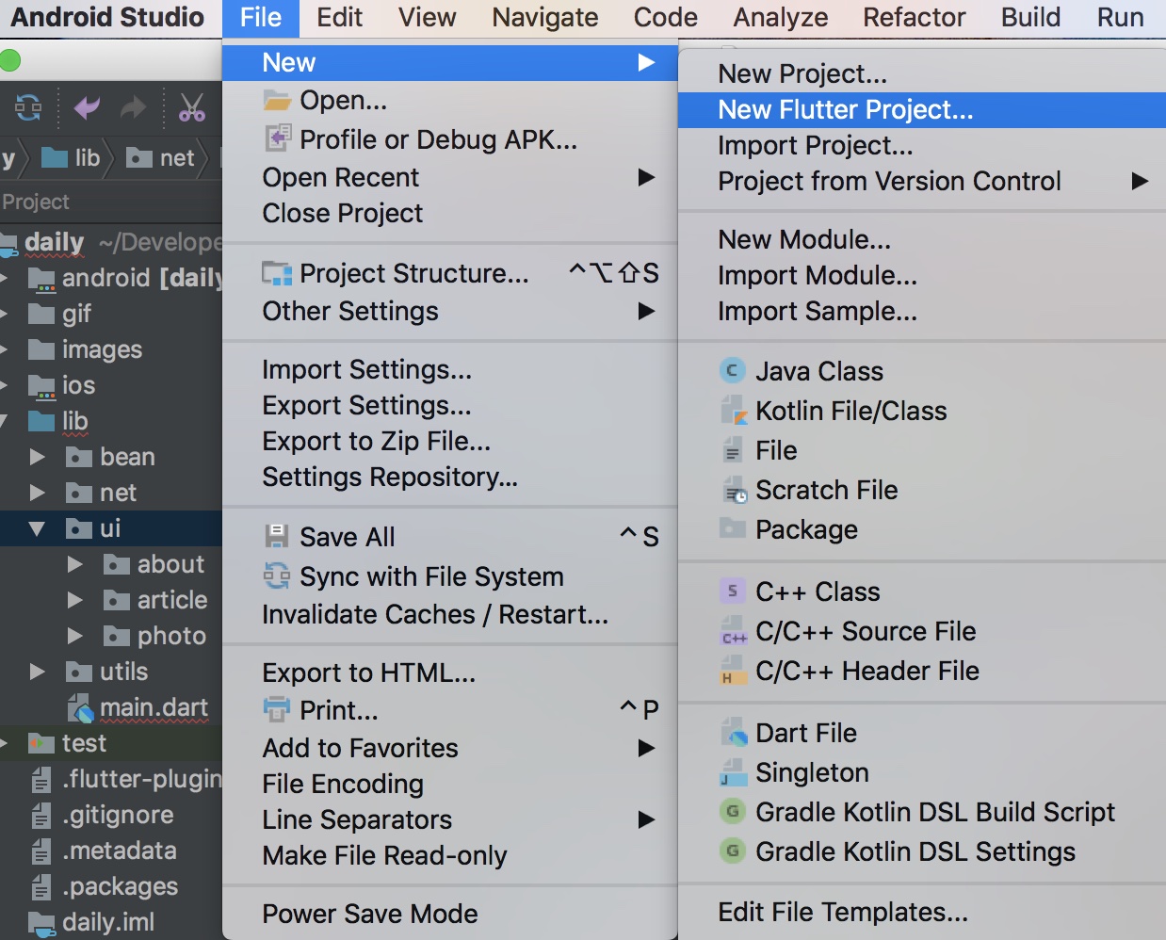
Task: Select the test folder in tree
Action: 84,743
